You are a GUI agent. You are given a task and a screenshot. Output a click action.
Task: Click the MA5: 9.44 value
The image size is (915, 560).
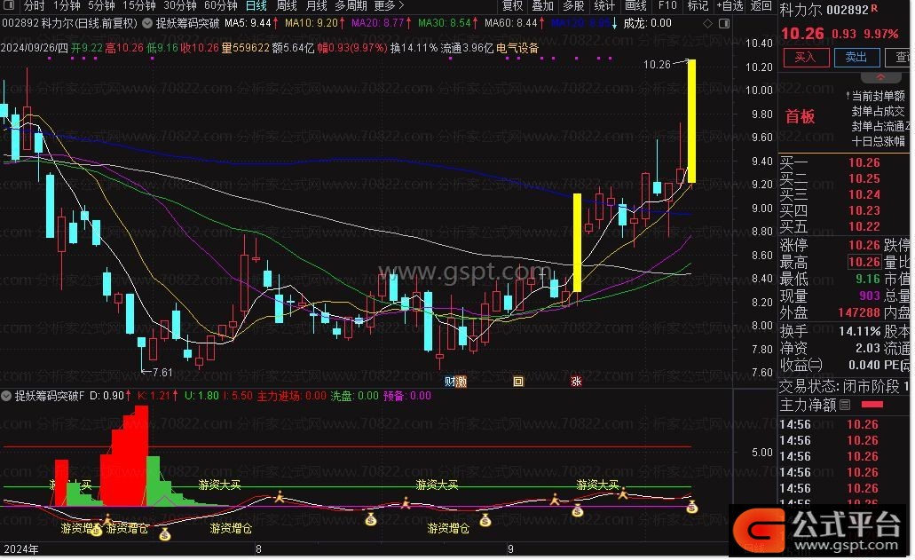(248, 23)
